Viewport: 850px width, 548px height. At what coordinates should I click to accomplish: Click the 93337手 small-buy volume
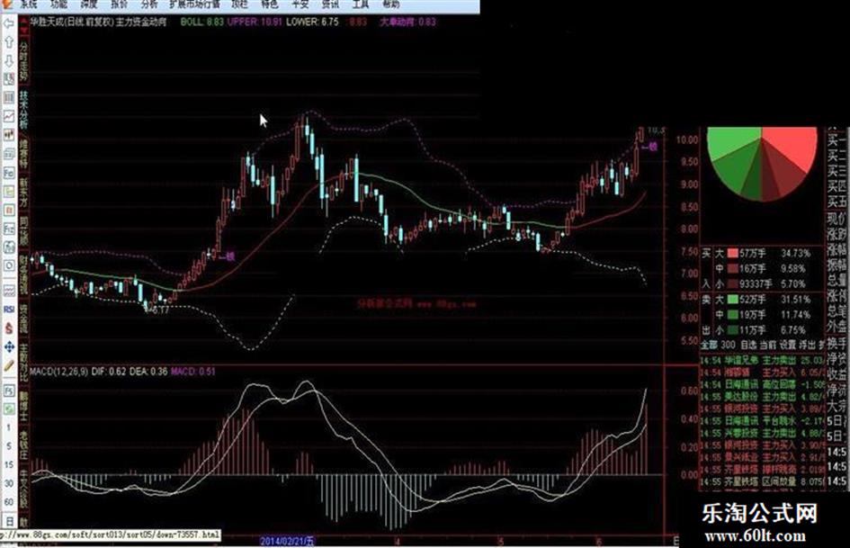coord(756,283)
